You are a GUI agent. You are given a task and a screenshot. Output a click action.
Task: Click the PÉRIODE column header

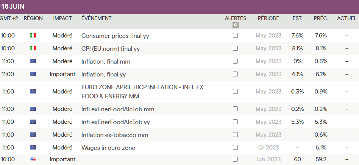pyautogui.click(x=268, y=18)
